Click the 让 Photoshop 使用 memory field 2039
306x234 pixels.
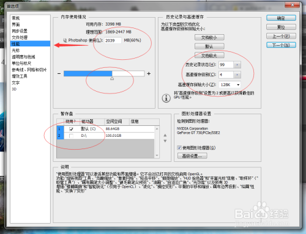coord(113,40)
